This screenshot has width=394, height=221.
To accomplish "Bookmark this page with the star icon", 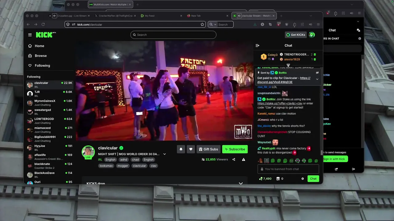I will coord(202,24).
